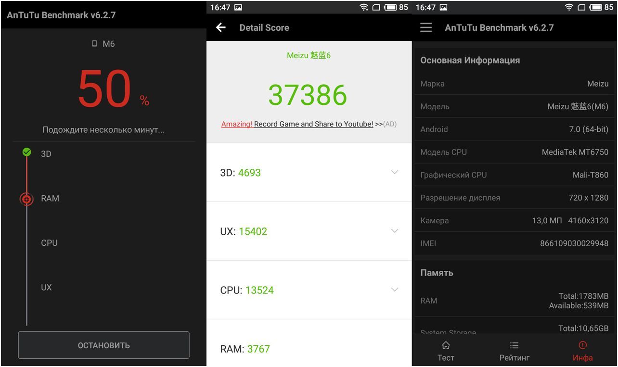Tap the list icon for Рейтинг tab

(x=514, y=345)
